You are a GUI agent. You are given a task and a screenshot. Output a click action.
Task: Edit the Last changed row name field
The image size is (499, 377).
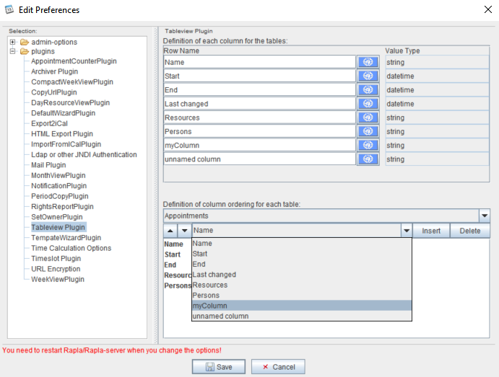tap(259, 104)
